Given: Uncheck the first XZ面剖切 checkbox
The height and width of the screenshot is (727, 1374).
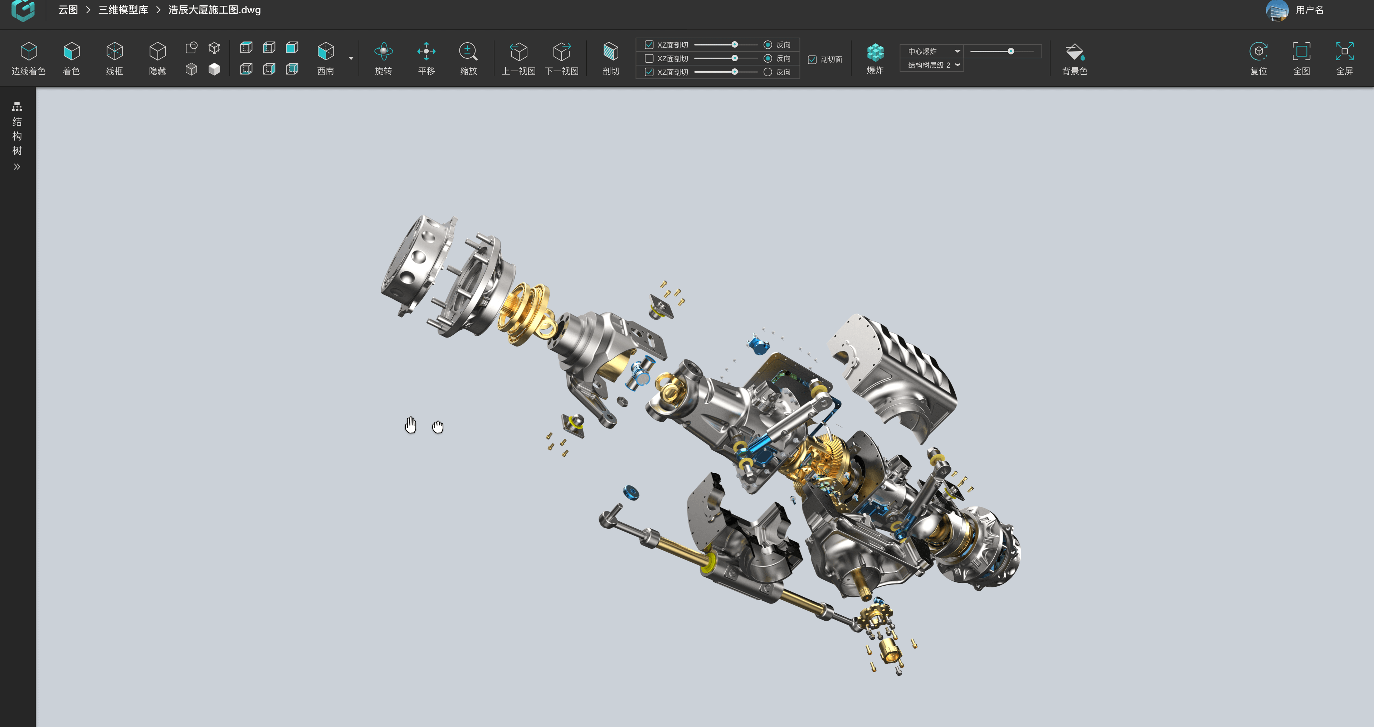Looking at the screenshot, I should [x=649, y=45].
